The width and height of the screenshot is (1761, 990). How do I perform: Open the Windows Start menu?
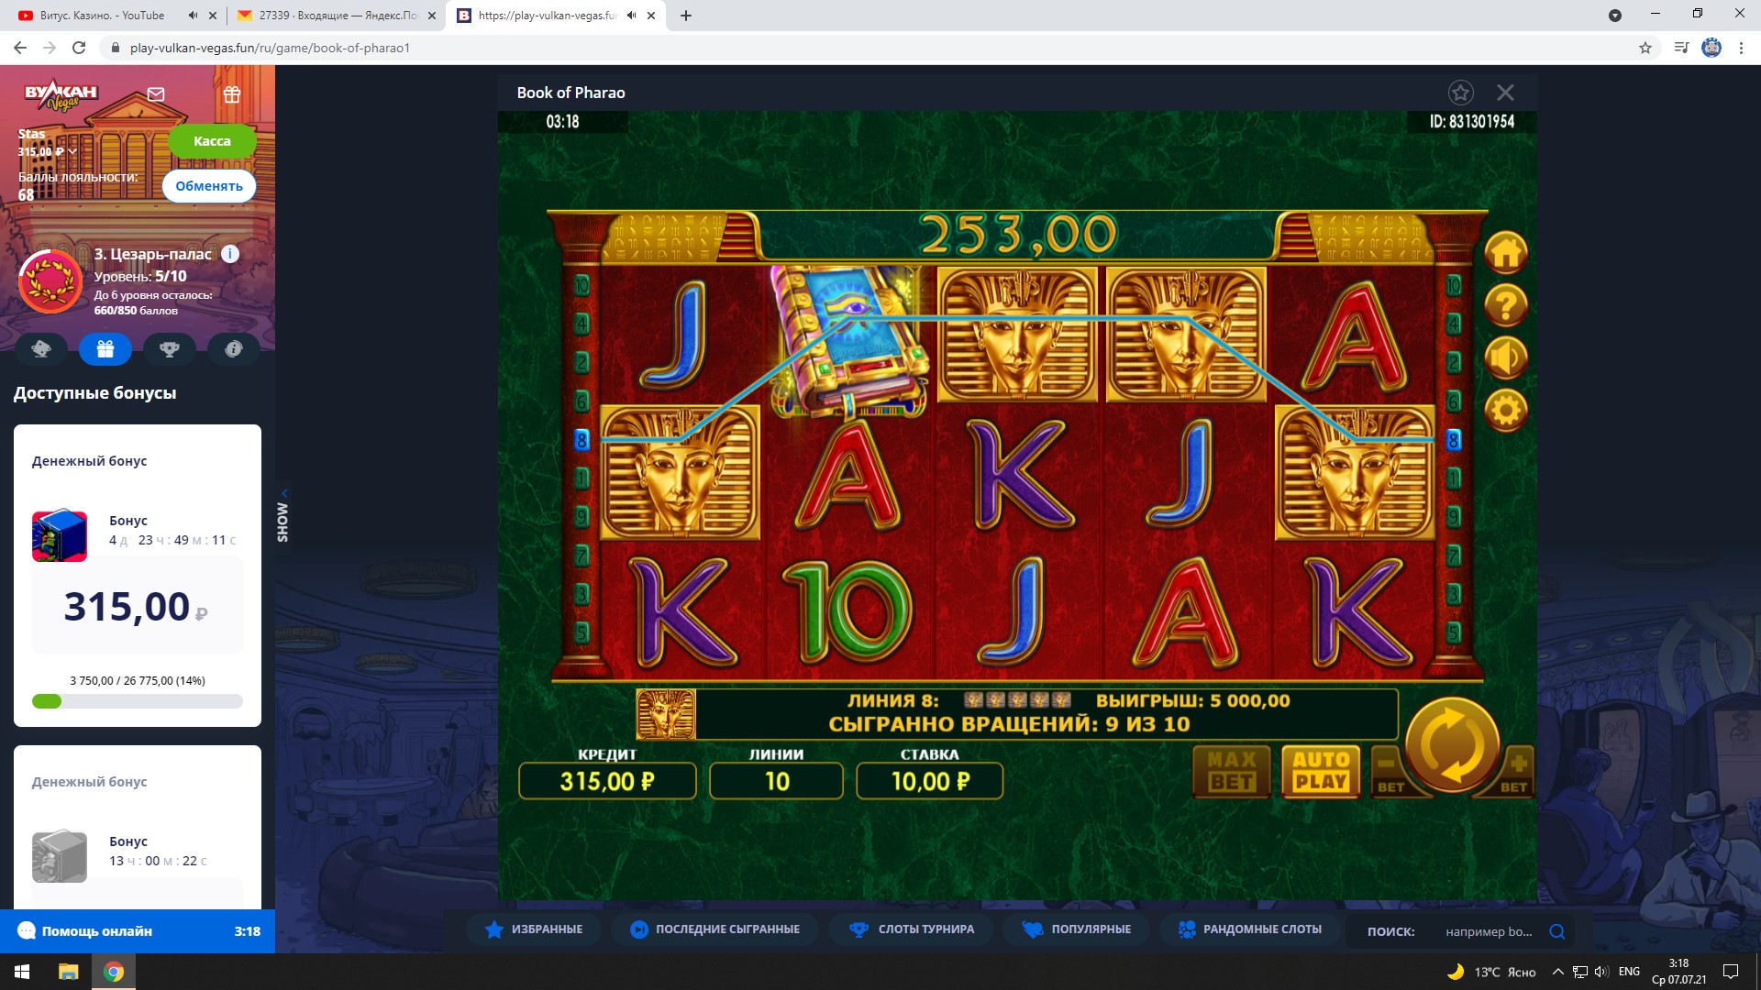pos(22,972)
